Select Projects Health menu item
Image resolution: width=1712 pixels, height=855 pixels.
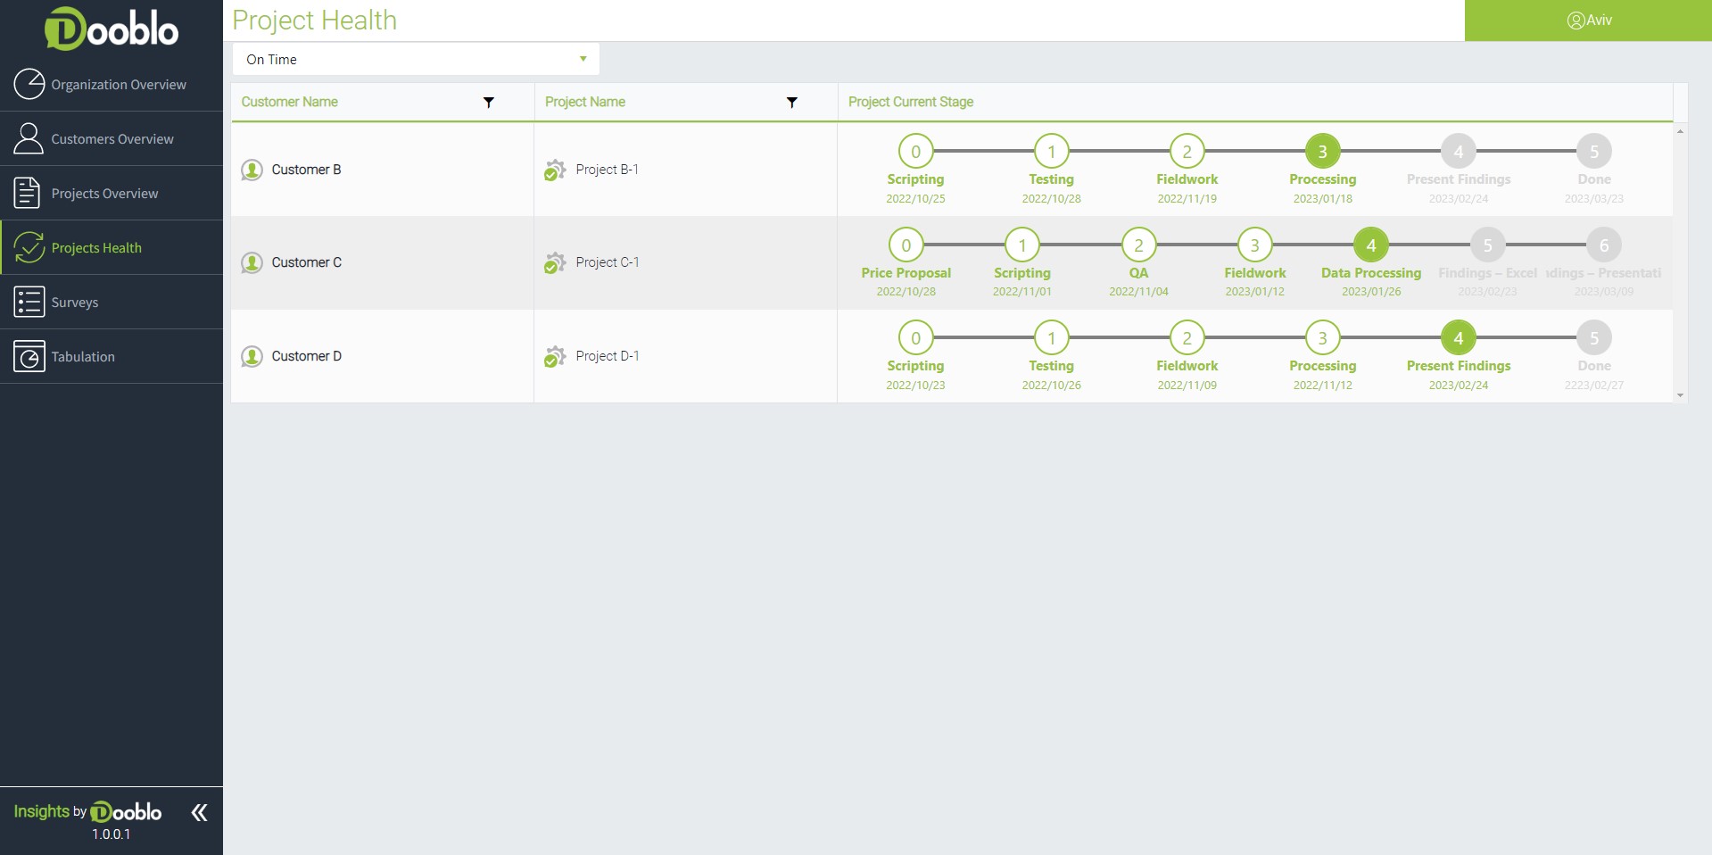click(x=112, y=248)
